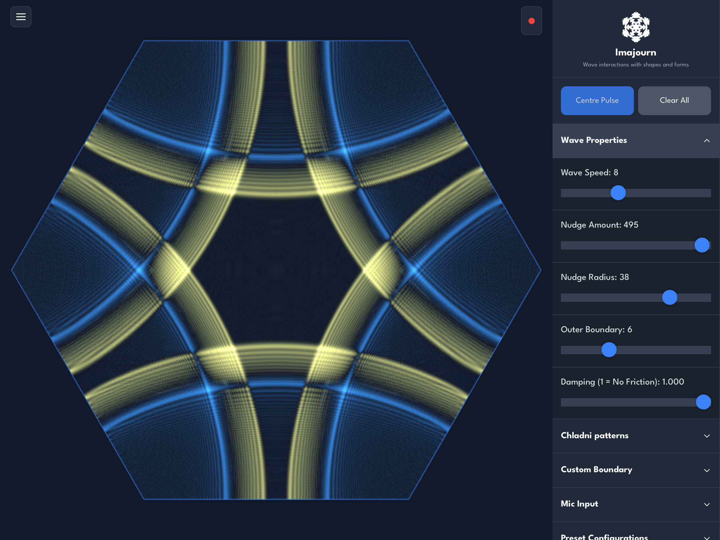Click the Imajourn snowflake logo
The height and width of the screenshot is (540, 720).
pyautogui.click(x=635, y=27)
